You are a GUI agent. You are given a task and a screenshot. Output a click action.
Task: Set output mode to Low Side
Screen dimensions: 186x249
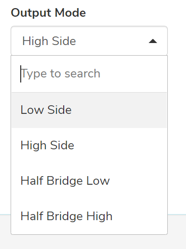[x=89, y=110]
